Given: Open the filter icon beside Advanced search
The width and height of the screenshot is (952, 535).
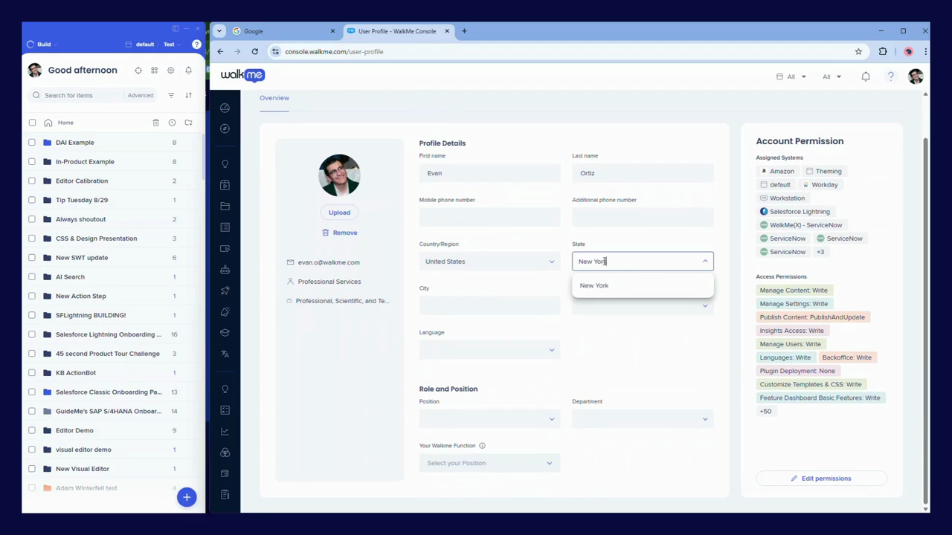Looking at the screenshot, I should pyautogui.click(x=171, y=95).
